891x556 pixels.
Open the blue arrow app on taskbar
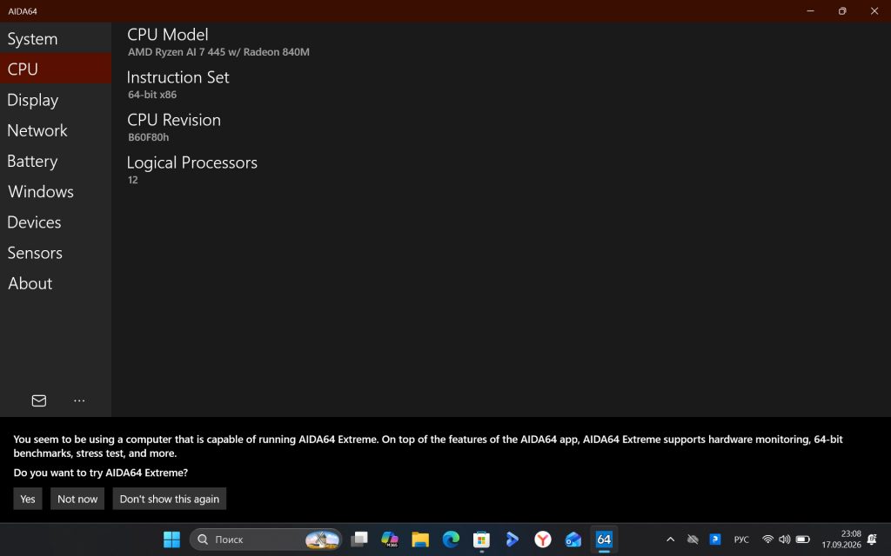pos(512,539)
